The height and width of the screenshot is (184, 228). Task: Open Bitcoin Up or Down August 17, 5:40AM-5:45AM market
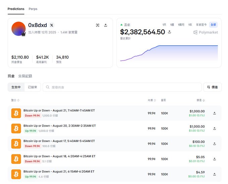[x=59, y=141]
